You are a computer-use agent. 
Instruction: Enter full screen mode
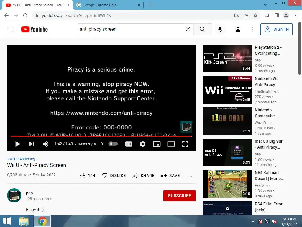(x=185, y=144)
